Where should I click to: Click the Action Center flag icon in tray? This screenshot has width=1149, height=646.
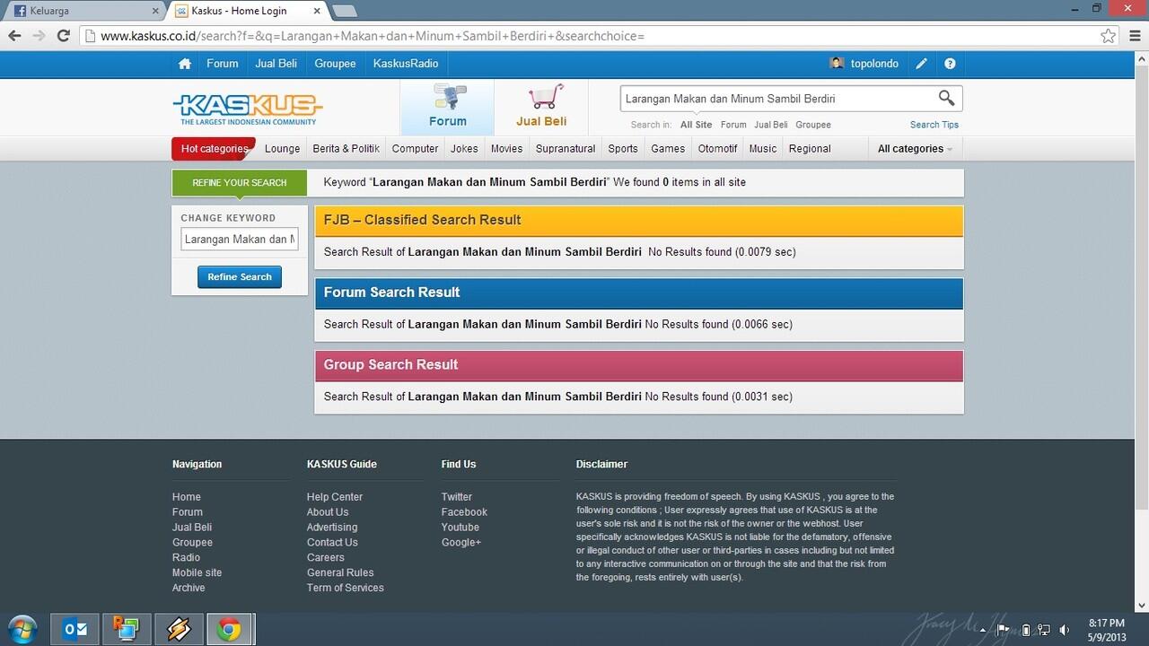pos(1004,630)
